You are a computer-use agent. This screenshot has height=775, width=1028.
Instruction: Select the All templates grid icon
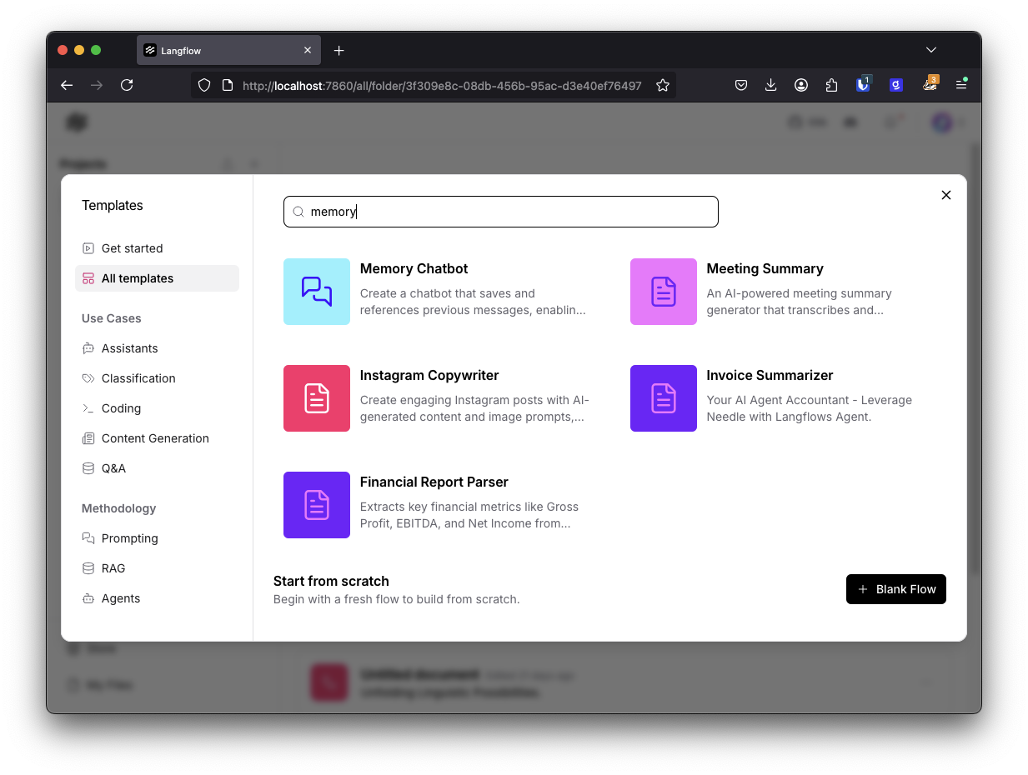88,277
